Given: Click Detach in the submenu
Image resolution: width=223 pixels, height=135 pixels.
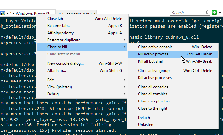Looking at the screenshot, I should click(144, 118).
